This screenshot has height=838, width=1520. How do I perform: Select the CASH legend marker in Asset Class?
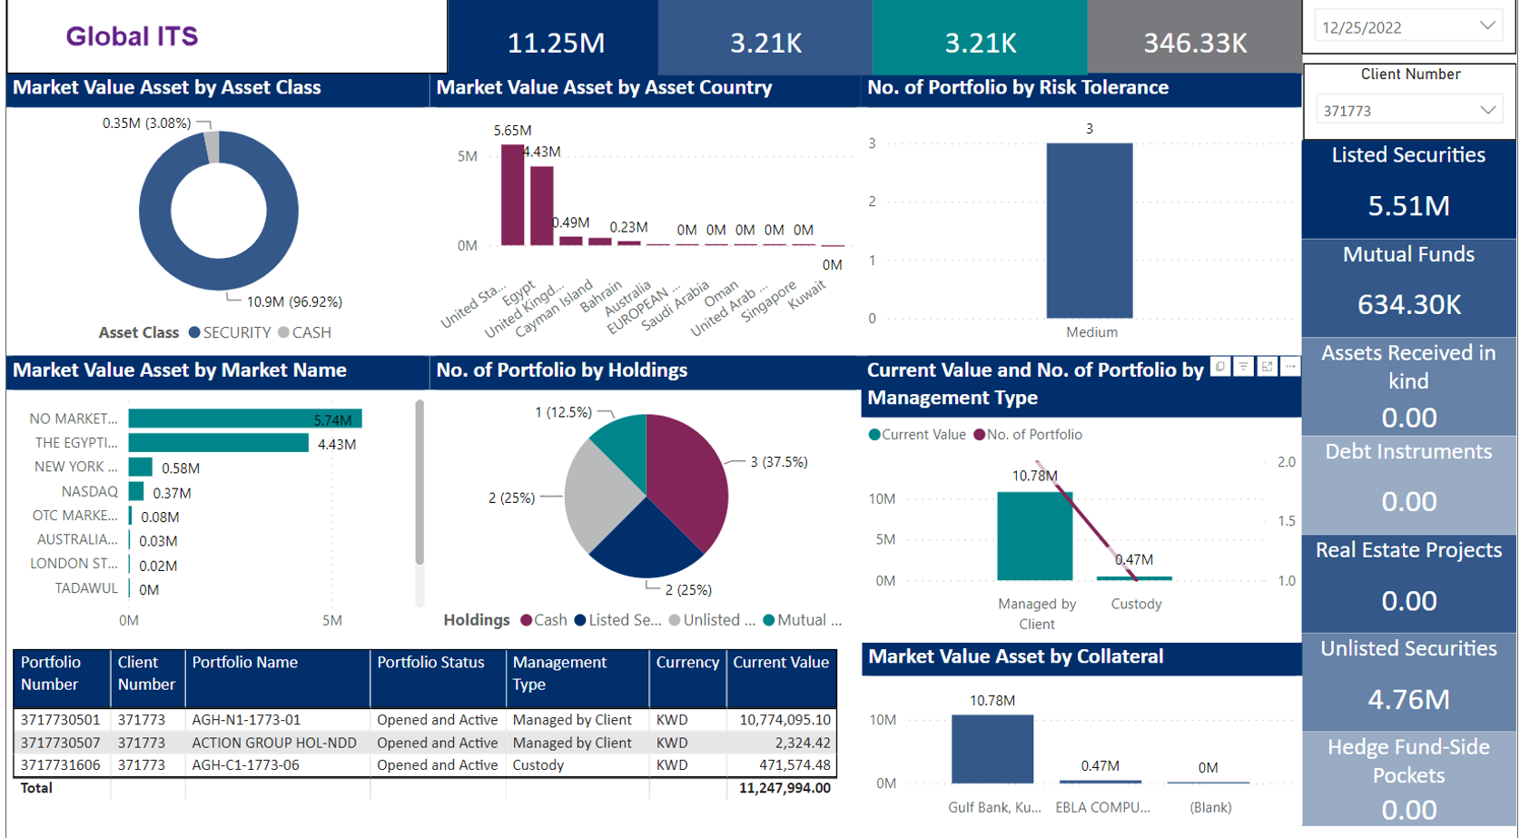[x=284, y=333]
